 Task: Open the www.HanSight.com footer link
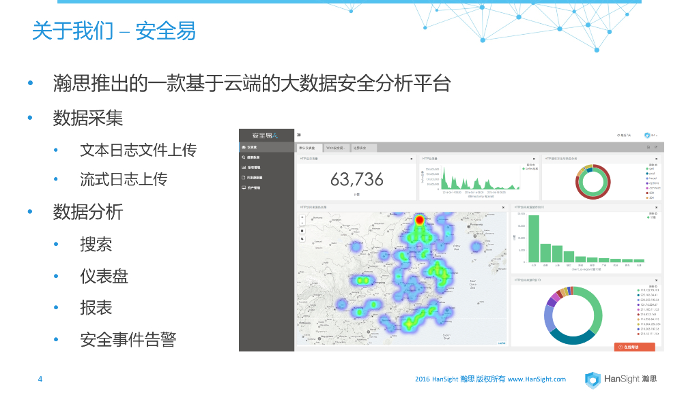click(x=537, y=379)
